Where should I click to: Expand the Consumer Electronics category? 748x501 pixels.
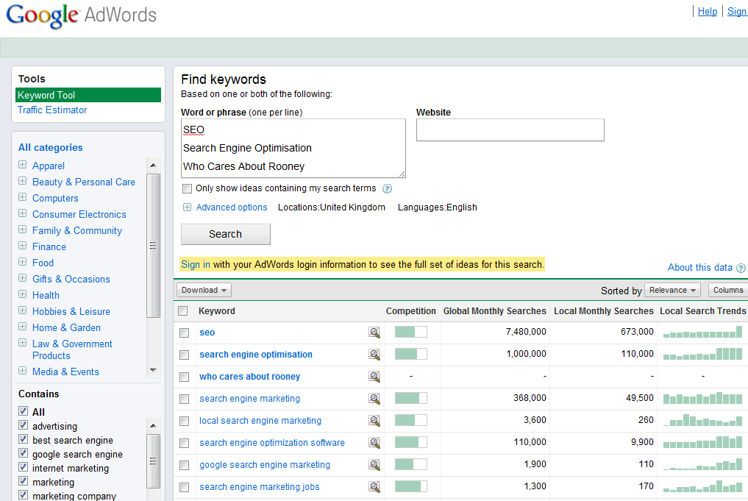[22, 213]
